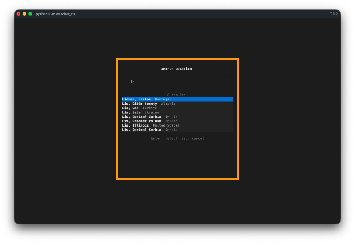Viewport: 355px width, 243px height.
Task: Click the ⌥⌘2 shortcut indicator in title bar
Action: click(333, 14)
